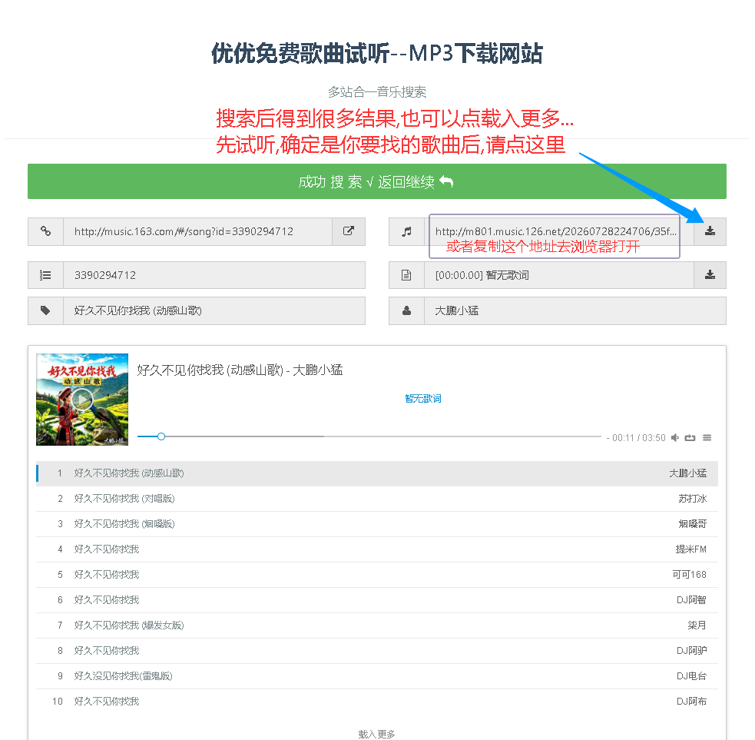Select track 3 好久不见你找我 (烟嗓版)
The image size is (755, 740).
point(377,524)
